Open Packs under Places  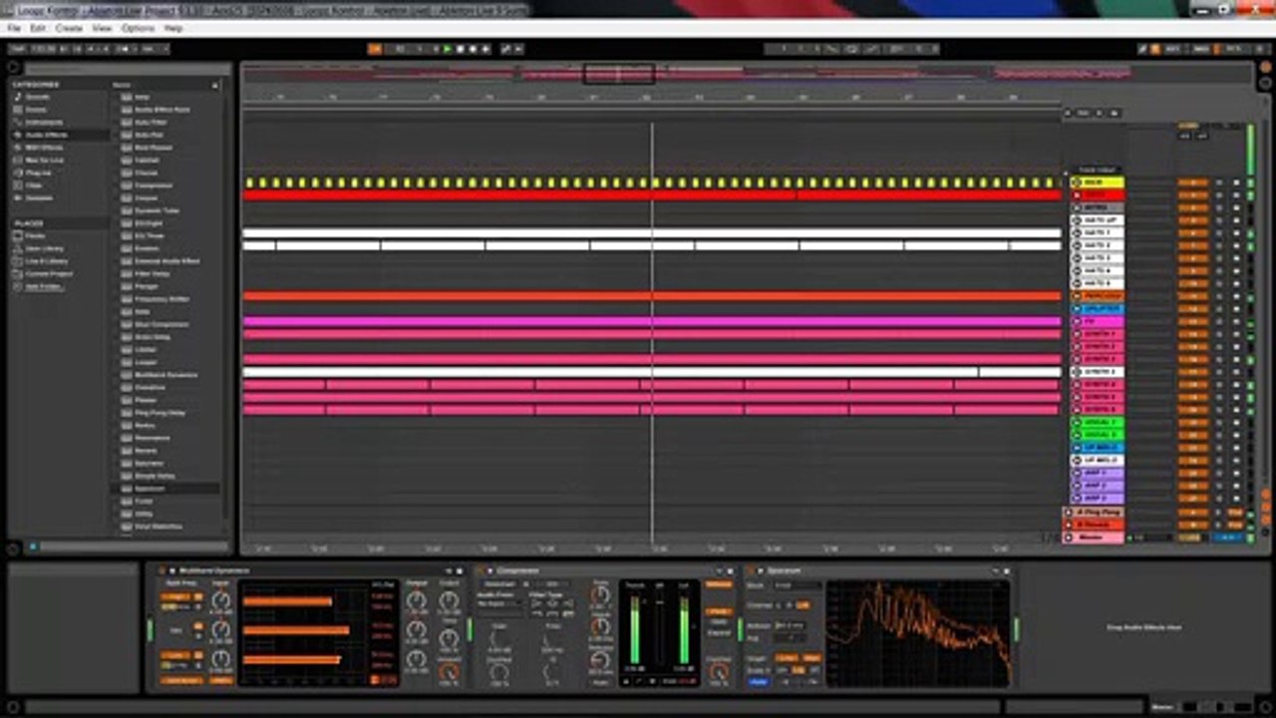(35, 235)
